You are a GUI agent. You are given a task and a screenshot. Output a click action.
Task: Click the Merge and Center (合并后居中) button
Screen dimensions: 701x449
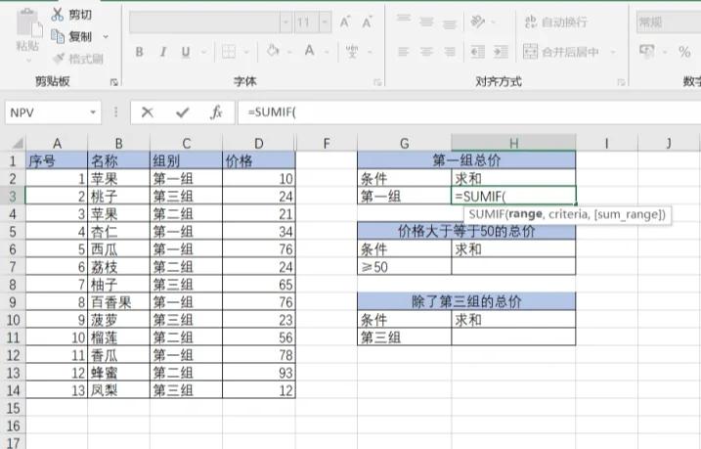click(569, 52)
